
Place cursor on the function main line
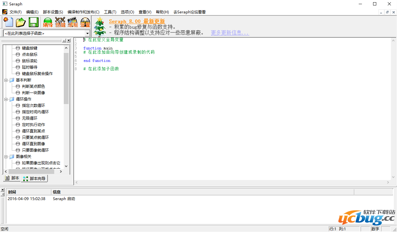[x=98, y=48]
